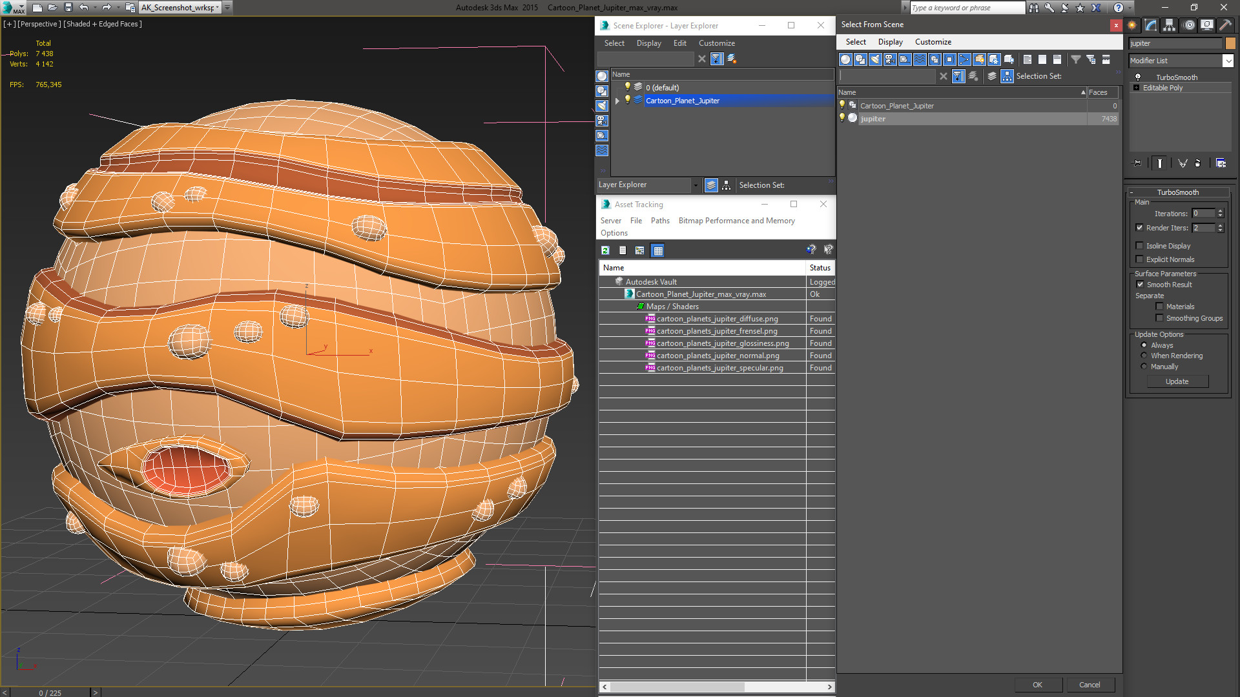The image size is (1240, 697).
Task: Open the Utilities hammer panel tab
Action: (x=1224, y=25)
